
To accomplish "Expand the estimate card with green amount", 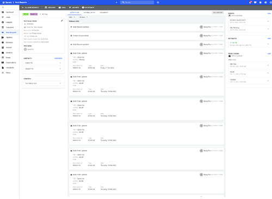I will tap(249, 44).
